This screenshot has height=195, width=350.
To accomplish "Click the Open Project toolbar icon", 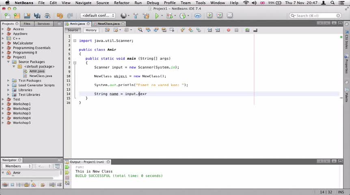I will (x=27, y=15).
